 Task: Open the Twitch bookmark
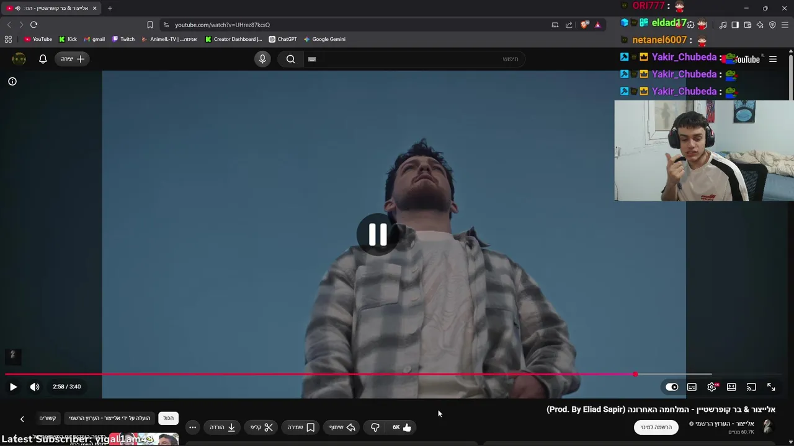coord(123,39)
